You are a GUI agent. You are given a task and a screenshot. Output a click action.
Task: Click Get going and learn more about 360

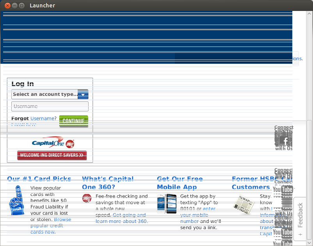pyautogui.click(x=122, y=218)
